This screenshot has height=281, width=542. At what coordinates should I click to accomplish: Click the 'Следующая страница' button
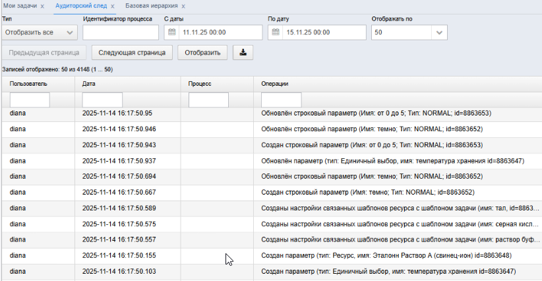(x=132, y=53)
